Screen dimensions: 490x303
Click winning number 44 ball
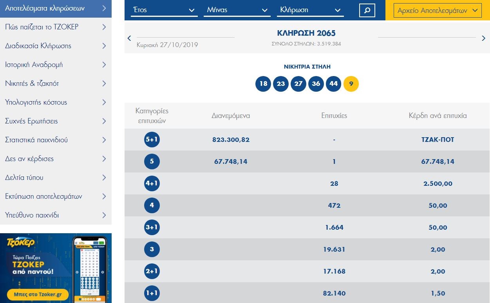pos(333,83)
